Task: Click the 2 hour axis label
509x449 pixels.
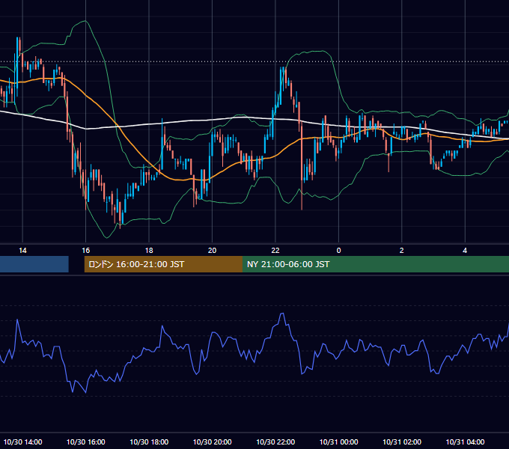Action: click(x=401, y=251)
